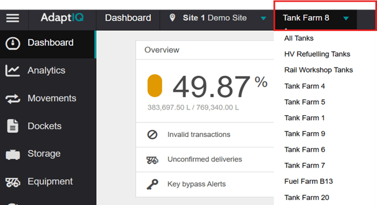This screenshot has height=205, width=377.
Task: Click the AdaptIQ logo
Action: [62, 18]
